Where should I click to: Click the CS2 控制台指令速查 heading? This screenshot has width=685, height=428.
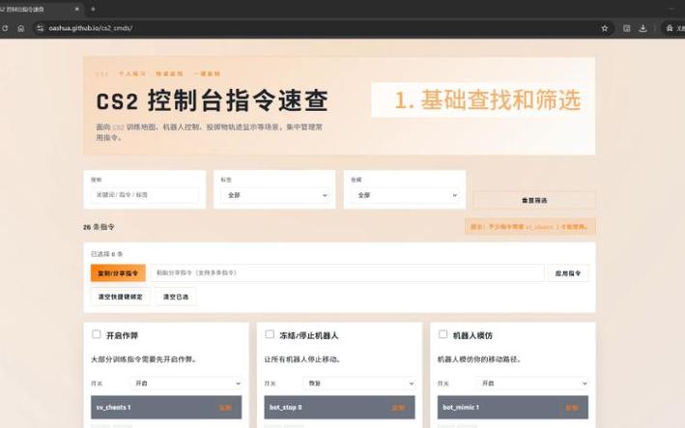212,100
